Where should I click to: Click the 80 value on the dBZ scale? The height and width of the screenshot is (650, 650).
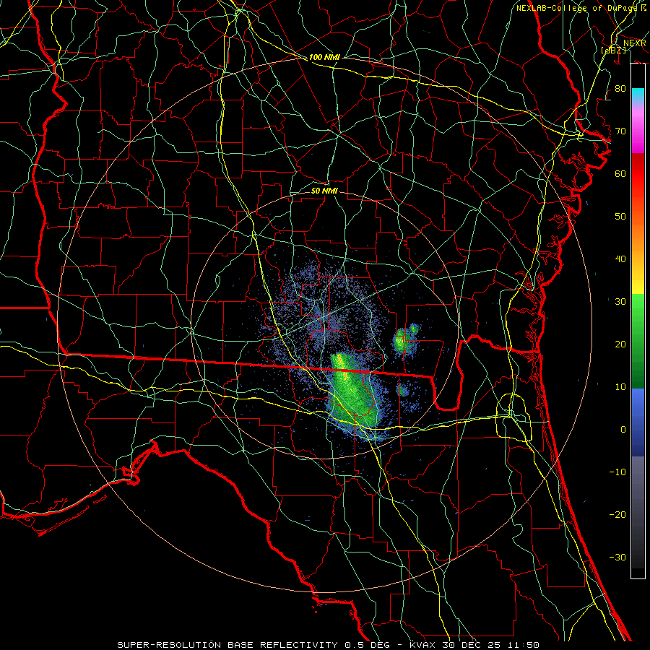pyautogui.click(x=620, y=88)
